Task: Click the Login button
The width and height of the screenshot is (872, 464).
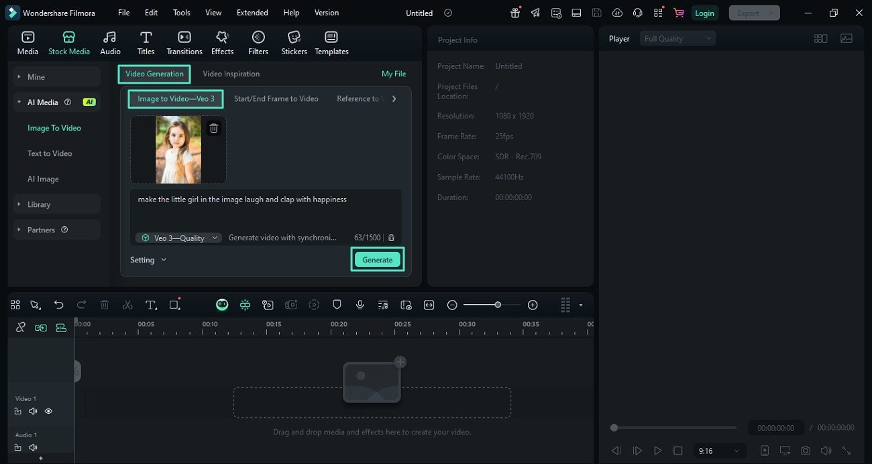Action: tap(704, 13)
